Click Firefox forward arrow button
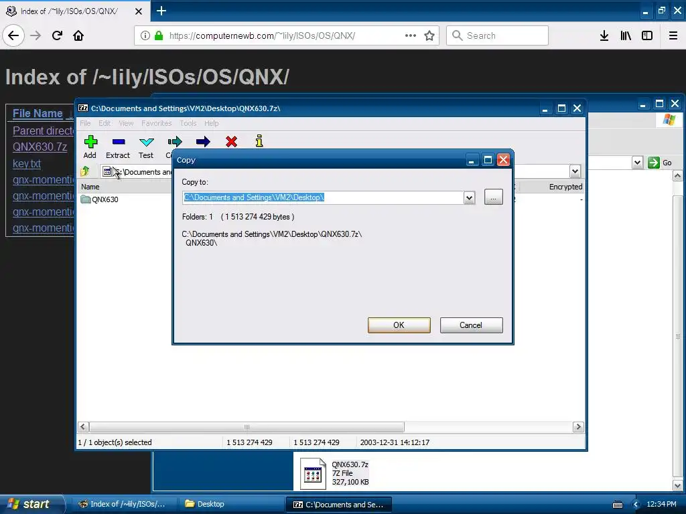The width and height of the screenshot is (686, 514). coord(36,35)
